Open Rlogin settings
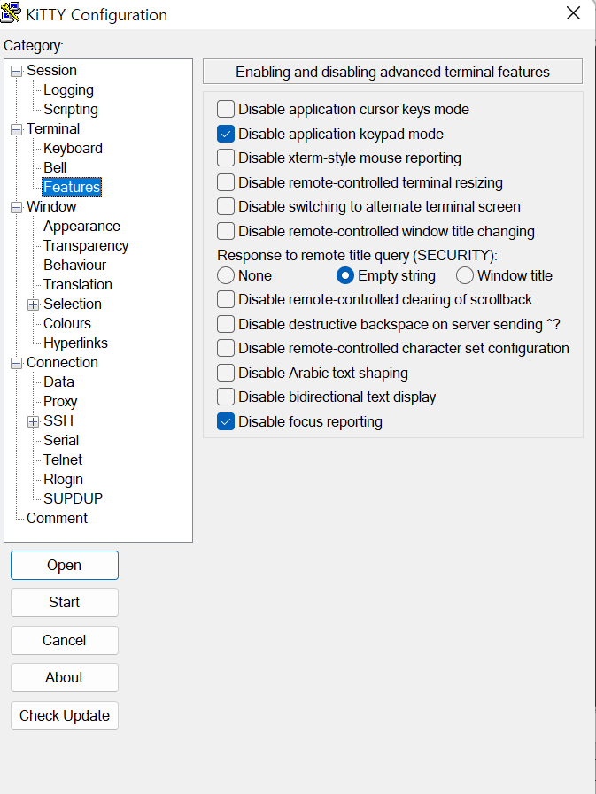Viewport: 596px width, 794px height. click(x=63, y=480)
